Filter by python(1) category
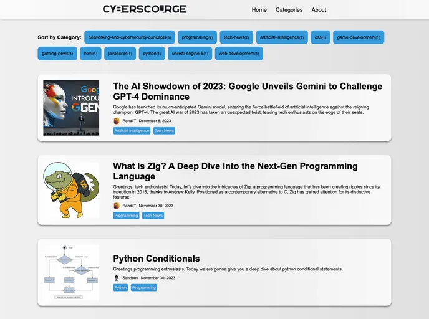The height and width of the screenshot is (319, 429). click(152, 54)
